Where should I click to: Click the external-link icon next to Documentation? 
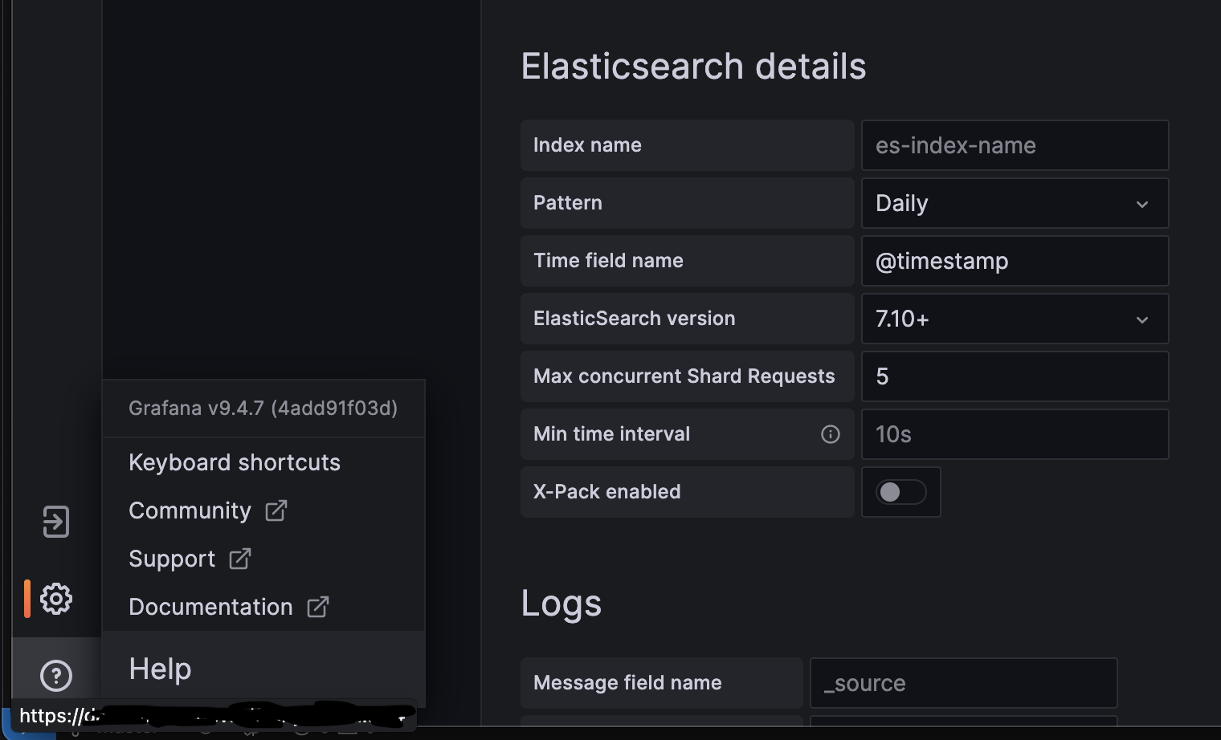316,608
